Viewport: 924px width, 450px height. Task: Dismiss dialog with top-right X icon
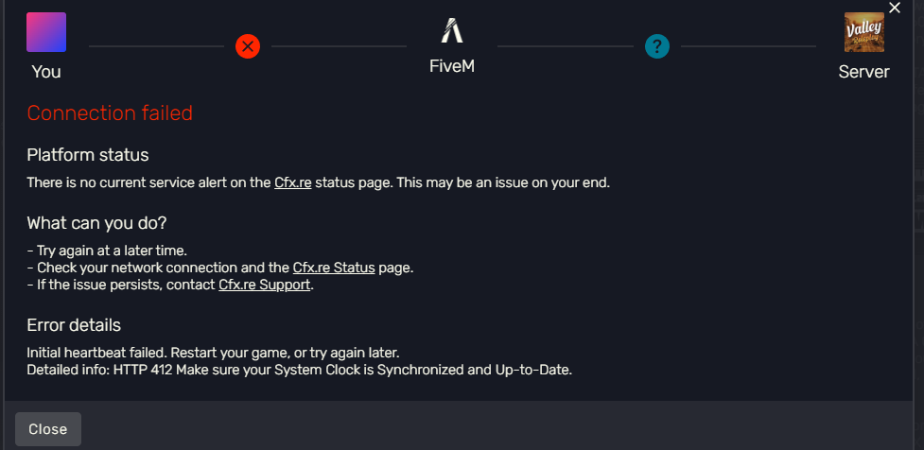click(895, 8)
